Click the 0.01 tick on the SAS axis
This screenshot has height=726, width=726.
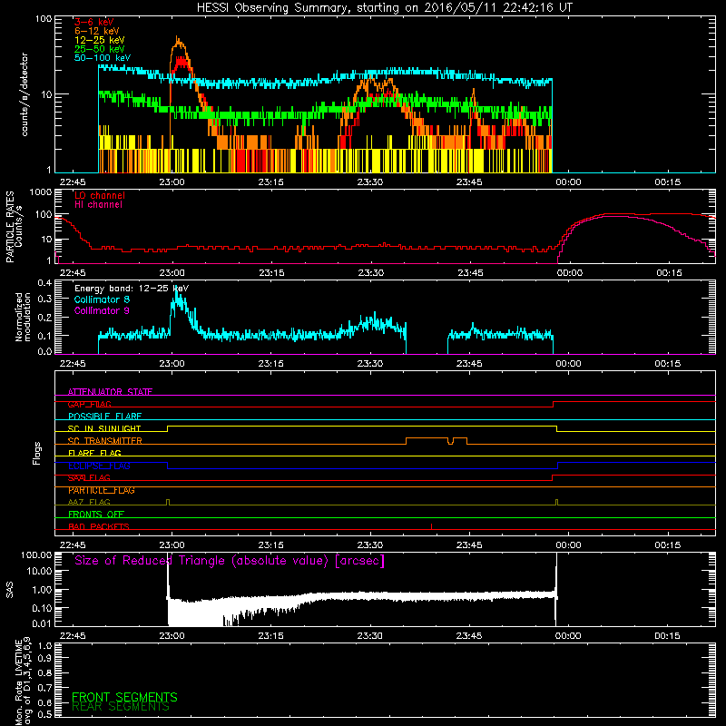[x=42, y=623]
